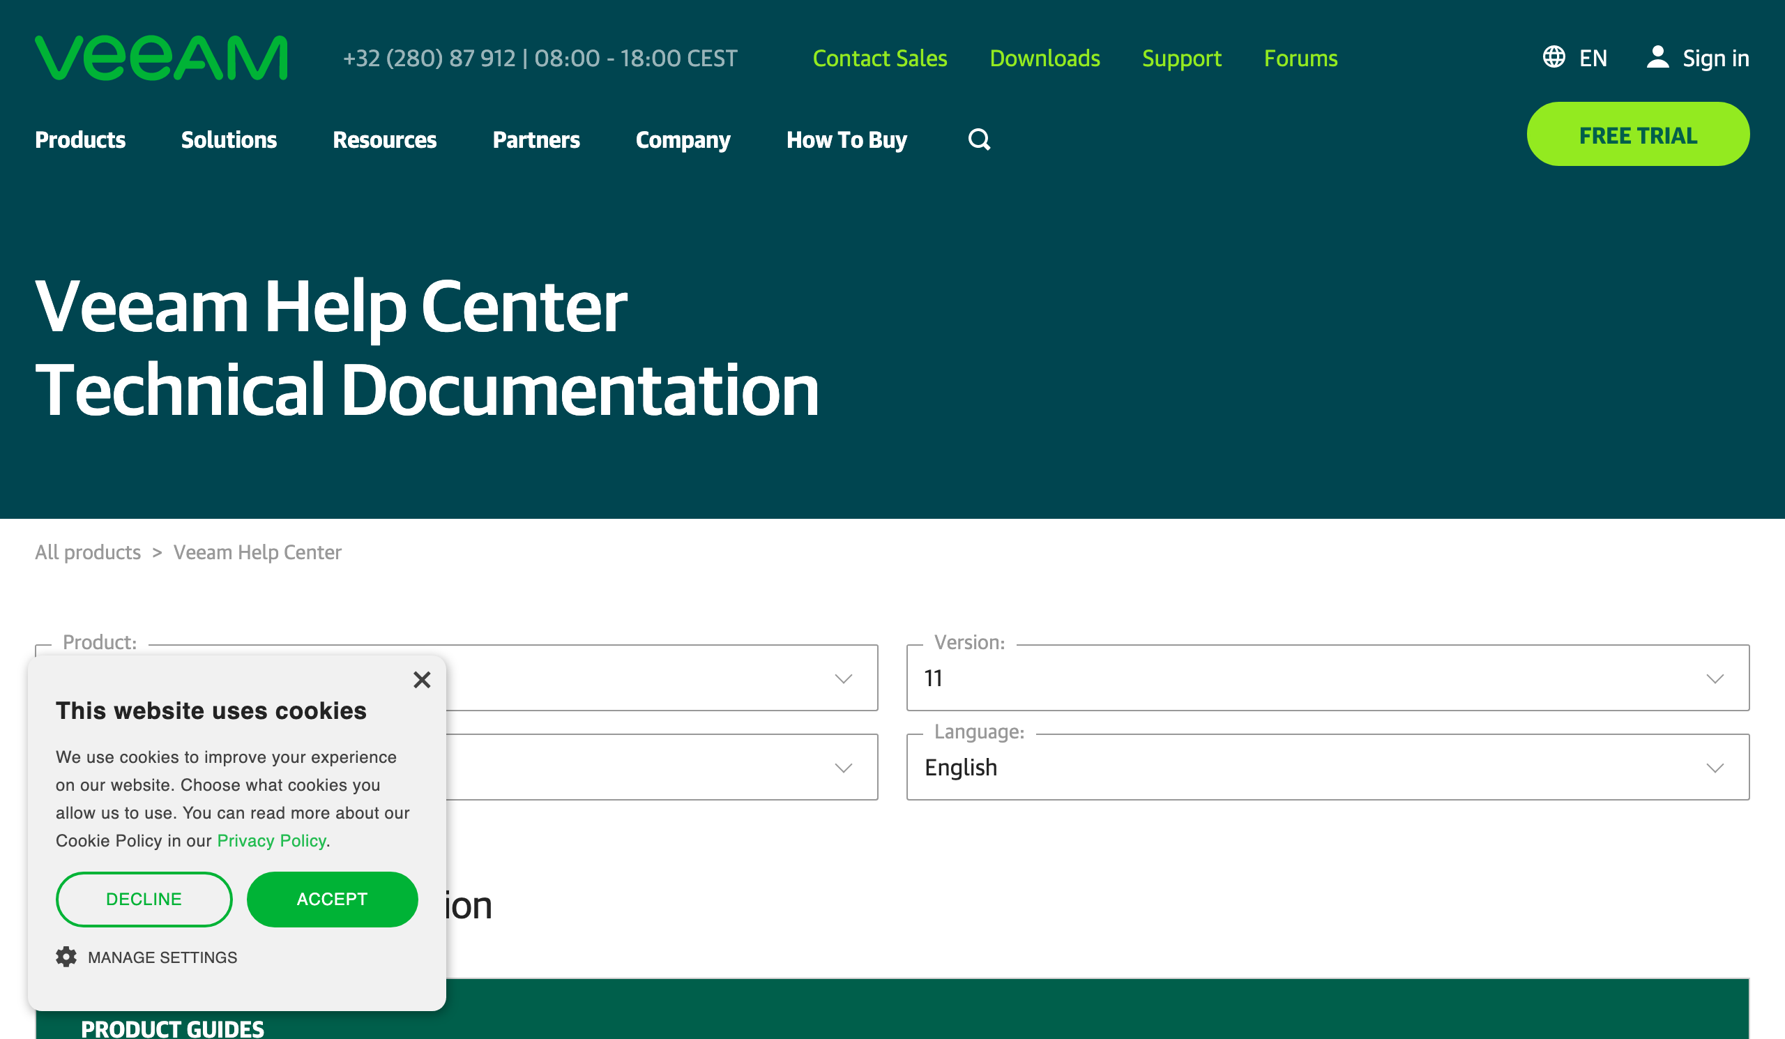Click Sign in
Screen dimensions: 1785x1039
click(x=1715, y=58)
